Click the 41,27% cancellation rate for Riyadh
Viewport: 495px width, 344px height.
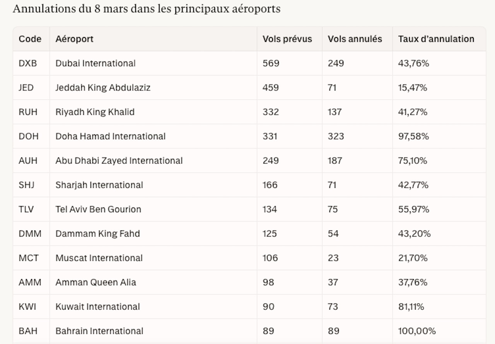click(413, 112)
